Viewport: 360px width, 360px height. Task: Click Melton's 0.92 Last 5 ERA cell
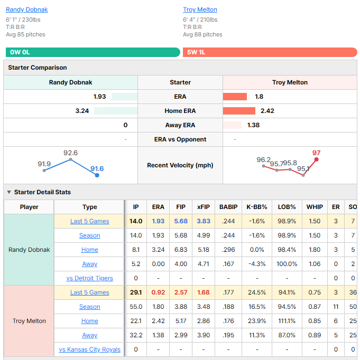pos(158,292)
